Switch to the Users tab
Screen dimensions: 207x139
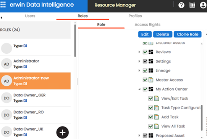click(x=30, y=16)
